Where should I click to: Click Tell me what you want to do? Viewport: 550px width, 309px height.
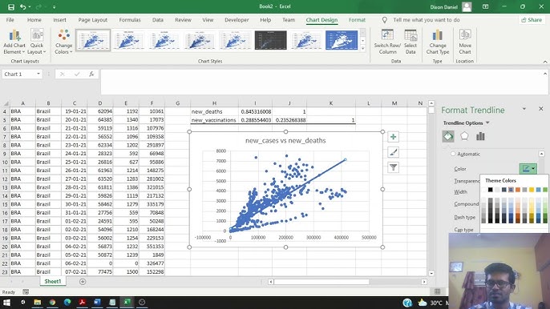point(427,20)
